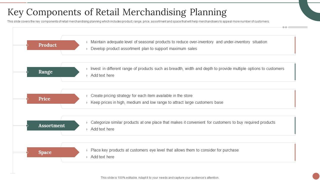Image resolution: width=320 pixels, height=180 pixels.
Task: Click the 'Add text here' placeholder under Range
Action: (102, 75)
